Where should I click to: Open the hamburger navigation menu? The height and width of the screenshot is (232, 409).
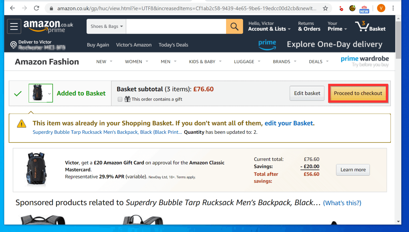(14, 26)
